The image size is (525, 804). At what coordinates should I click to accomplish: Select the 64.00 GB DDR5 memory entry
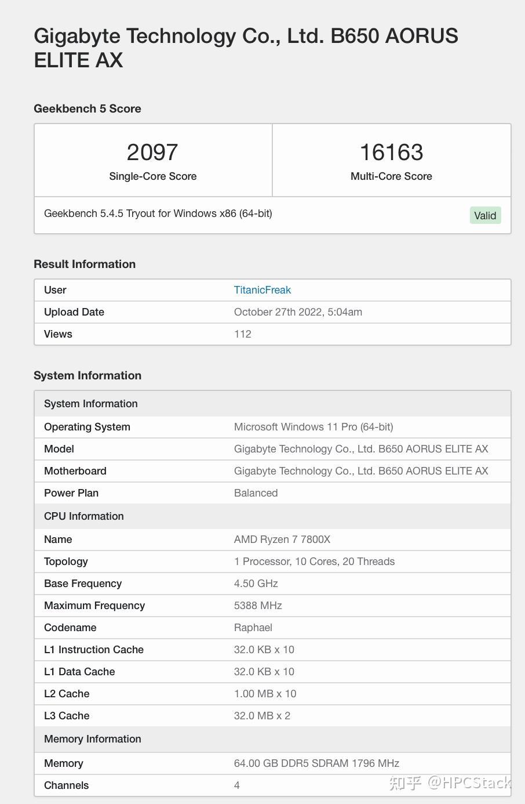(x=316, y=763)
